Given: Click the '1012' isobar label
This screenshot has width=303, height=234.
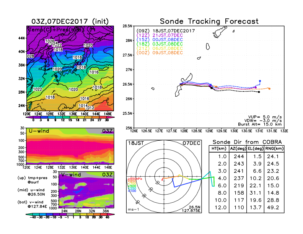Looking at the screenshot, I should coord(91,108).
